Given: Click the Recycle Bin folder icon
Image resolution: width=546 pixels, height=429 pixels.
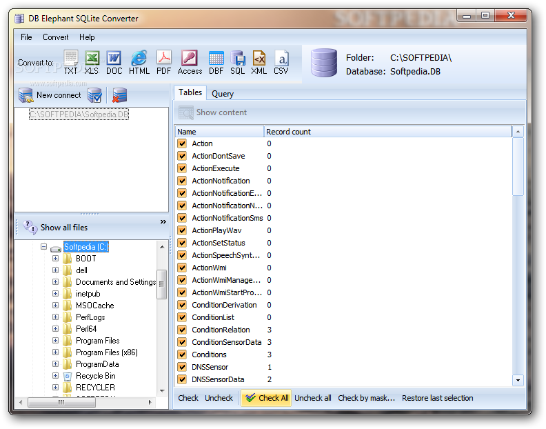Looking at the screenshot, I should [68, 376].
